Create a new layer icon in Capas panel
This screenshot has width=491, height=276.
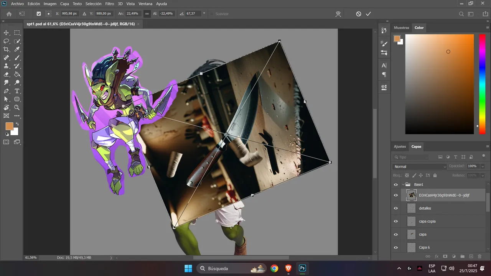tap(471, 256)
